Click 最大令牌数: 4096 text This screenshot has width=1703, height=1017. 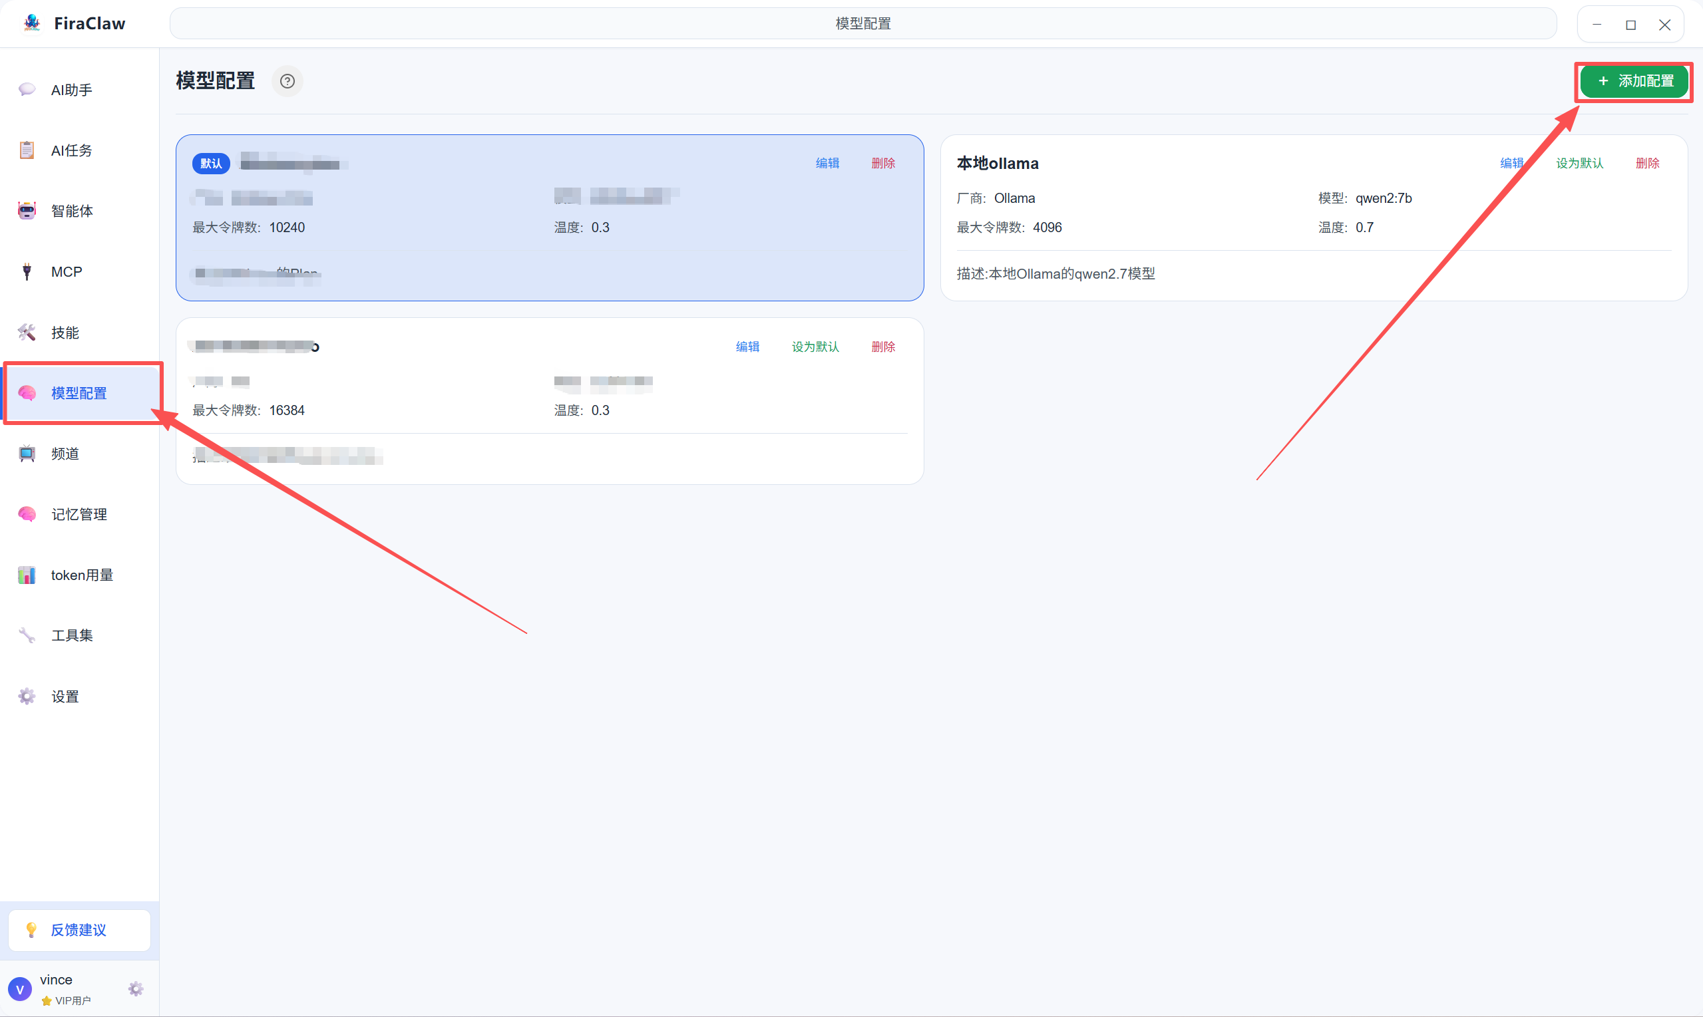tap(1009, 227)
